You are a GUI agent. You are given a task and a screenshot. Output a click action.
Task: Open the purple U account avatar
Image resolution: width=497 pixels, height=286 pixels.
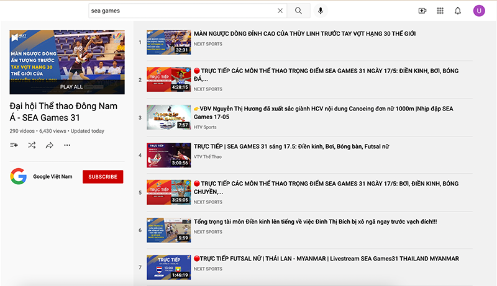point(479,11)
